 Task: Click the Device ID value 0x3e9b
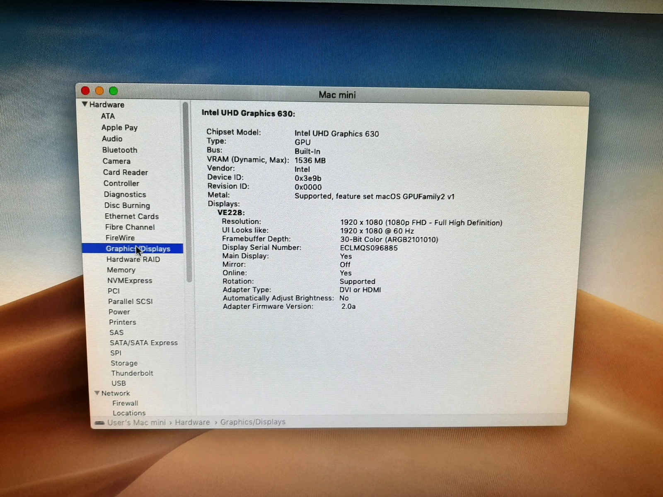click(x=308, y=178)
